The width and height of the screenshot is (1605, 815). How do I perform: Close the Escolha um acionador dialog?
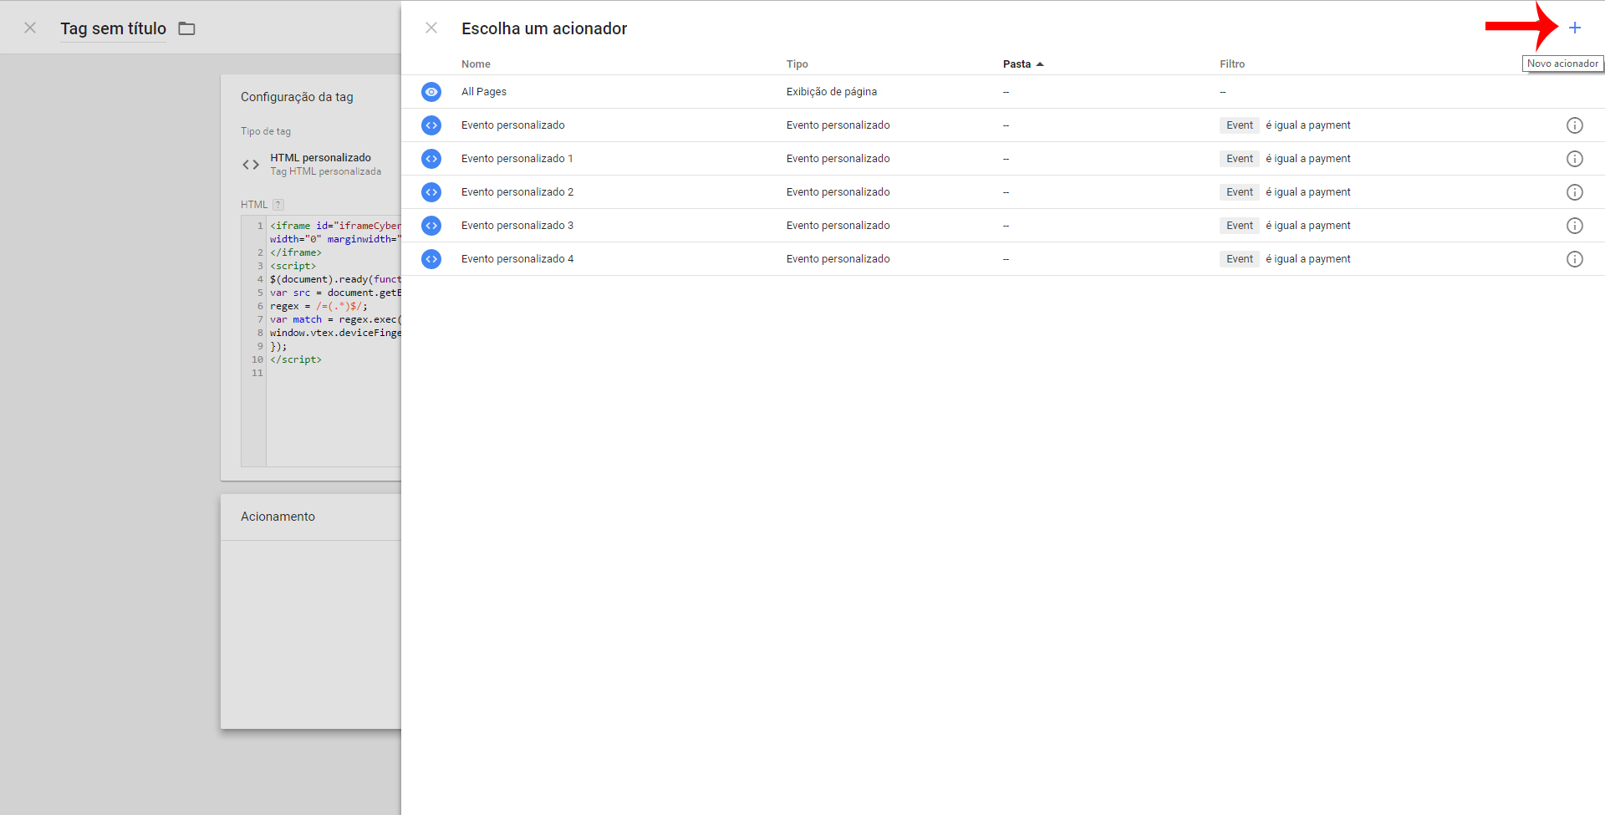[431, 28]
